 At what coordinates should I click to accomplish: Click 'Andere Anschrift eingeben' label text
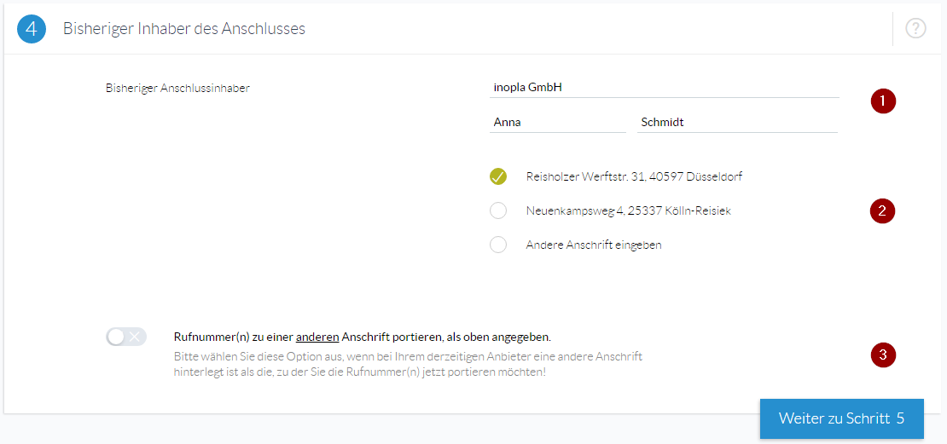[595, 245]
